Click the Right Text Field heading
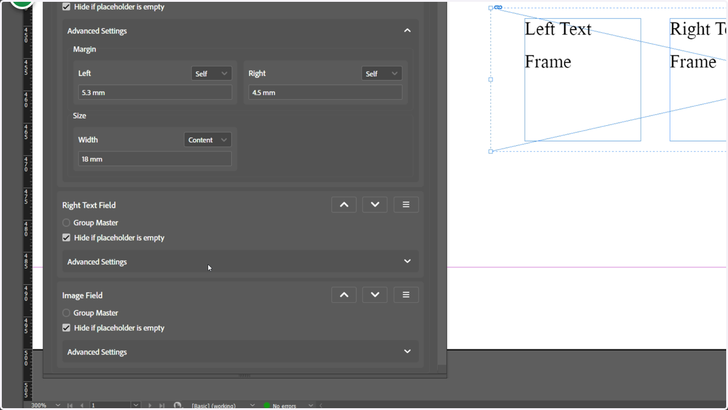This screenshot has width=728, height=410. [89, 205]
